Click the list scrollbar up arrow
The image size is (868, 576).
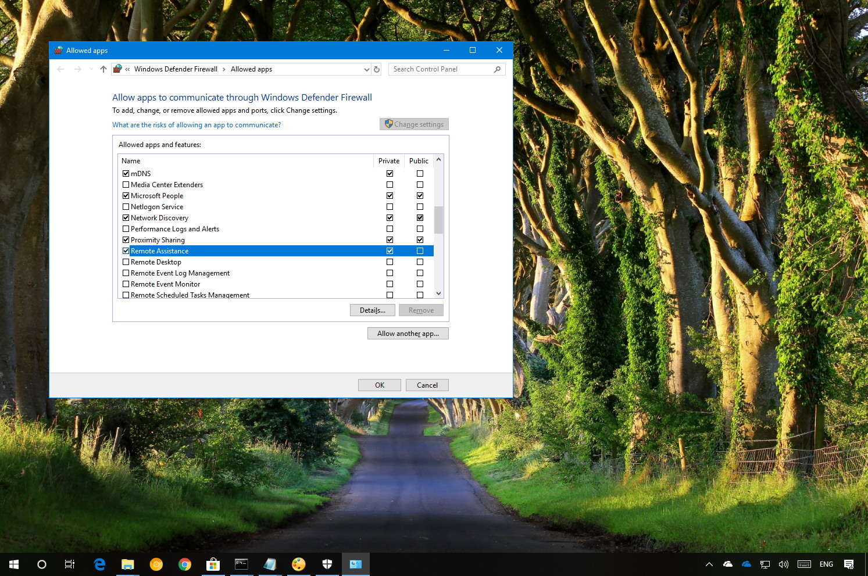[438, 160]
